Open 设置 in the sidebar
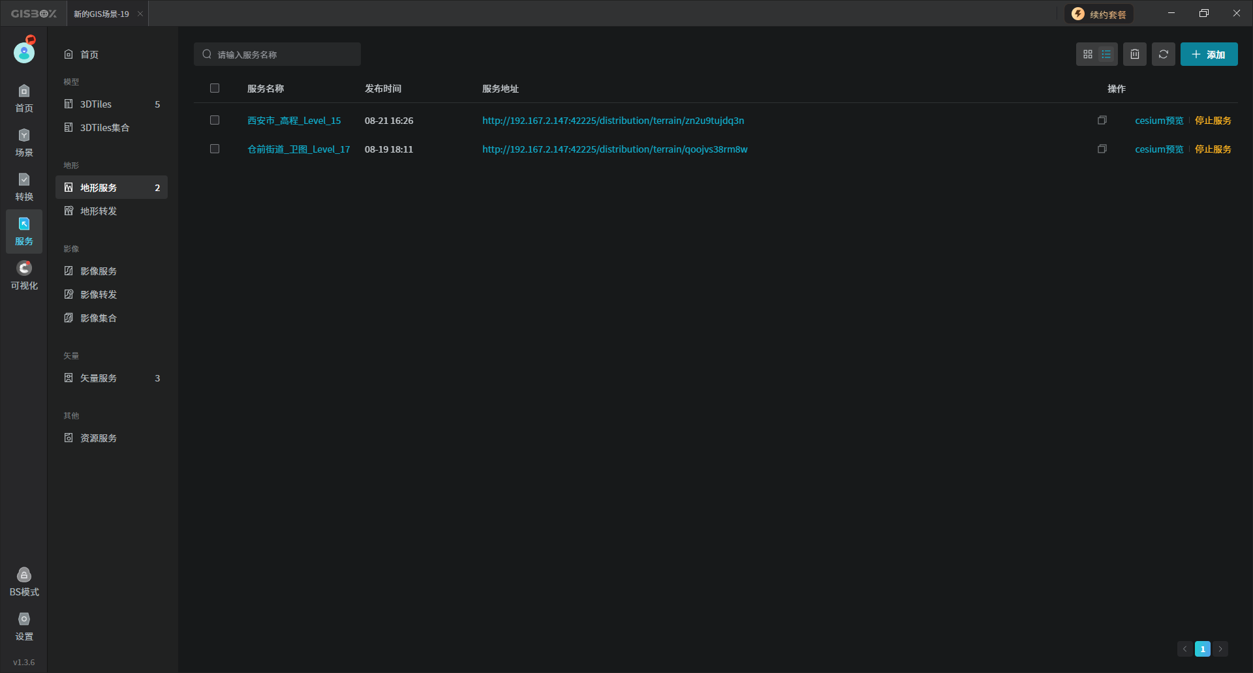This screenshot has width=1253, height=673. point(24,627)
